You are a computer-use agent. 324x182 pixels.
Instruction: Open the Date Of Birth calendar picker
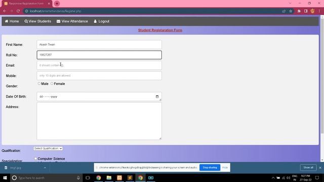tap(157, 97)
